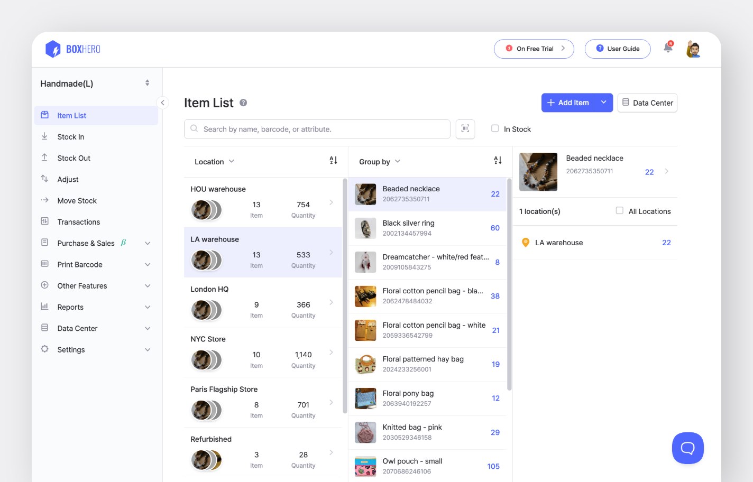Sort locations with the A-Z sort icon
This screenshot has width=753, height=482.
(333, 160)
